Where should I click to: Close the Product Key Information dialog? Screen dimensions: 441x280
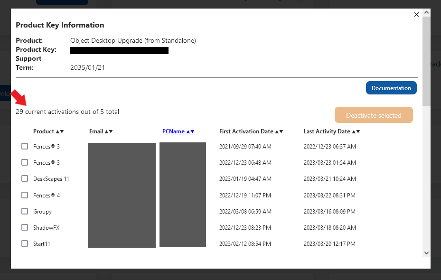coord(416,15)
